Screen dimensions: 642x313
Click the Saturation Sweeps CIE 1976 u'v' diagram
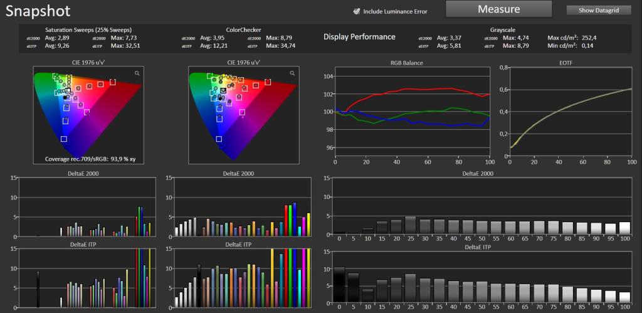87,115
